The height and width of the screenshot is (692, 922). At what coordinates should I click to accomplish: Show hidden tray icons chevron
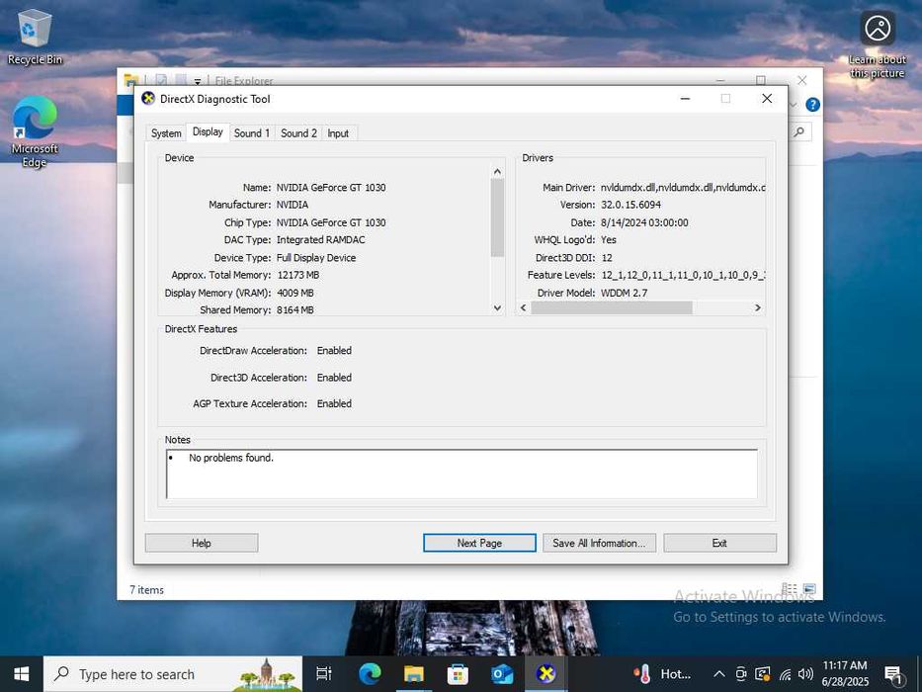pyautogui.click(x=719, y=674)
